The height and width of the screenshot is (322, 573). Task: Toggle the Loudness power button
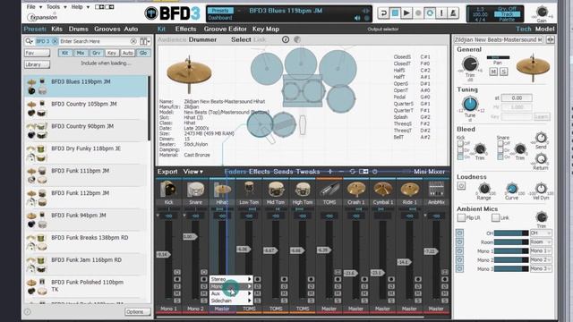click(461, 186)
